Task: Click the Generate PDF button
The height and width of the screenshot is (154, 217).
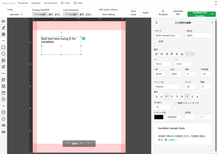Action: (x=178, y=13)
